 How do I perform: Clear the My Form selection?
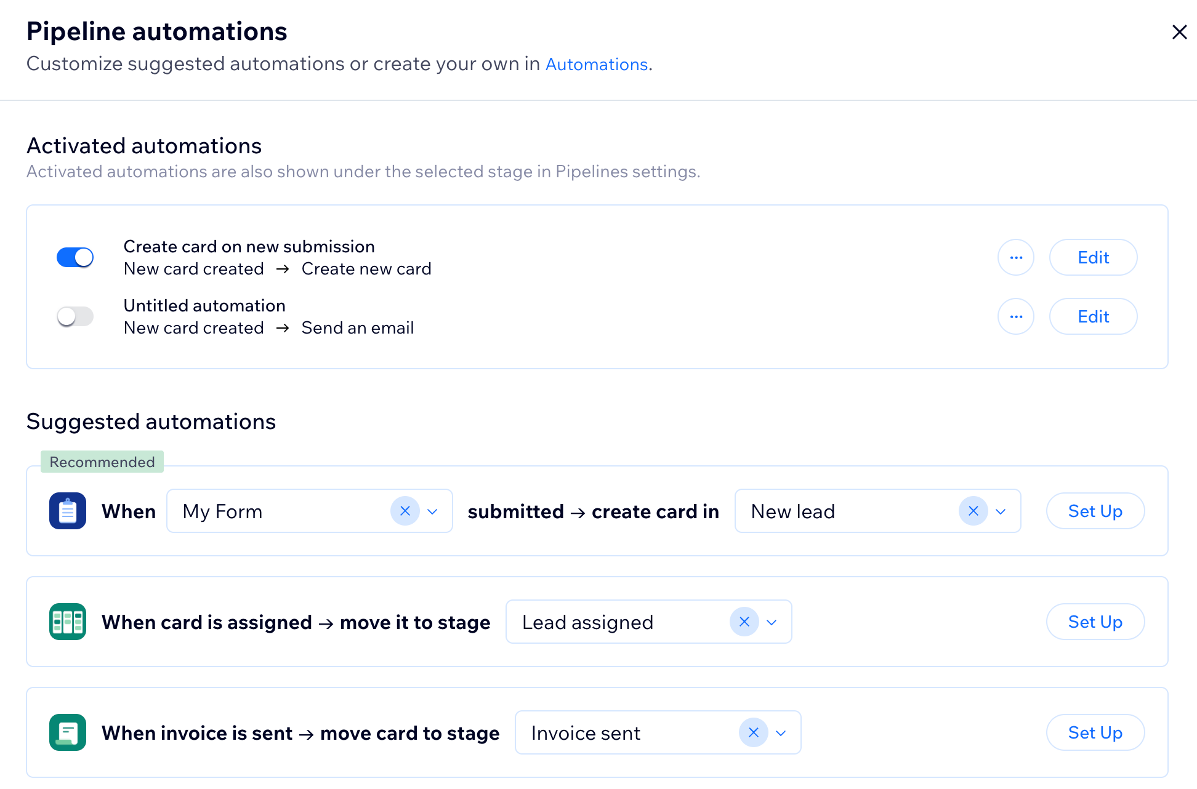coord(405,511)
